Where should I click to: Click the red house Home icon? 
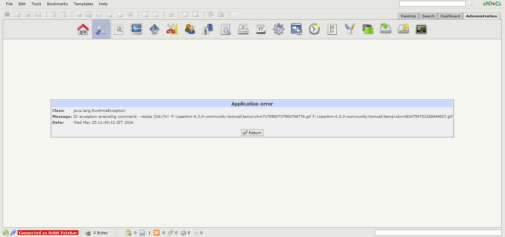(83, 29)
